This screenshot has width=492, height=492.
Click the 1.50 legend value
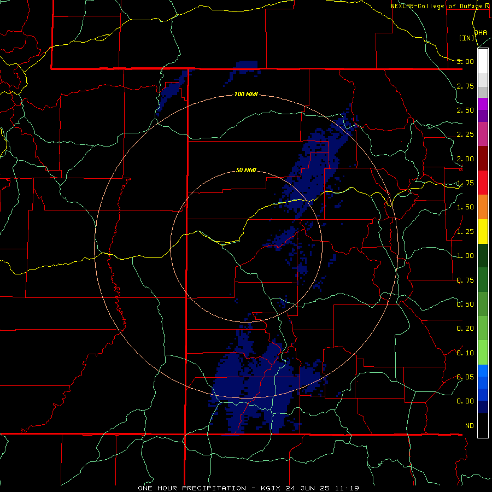click(465, 207)
